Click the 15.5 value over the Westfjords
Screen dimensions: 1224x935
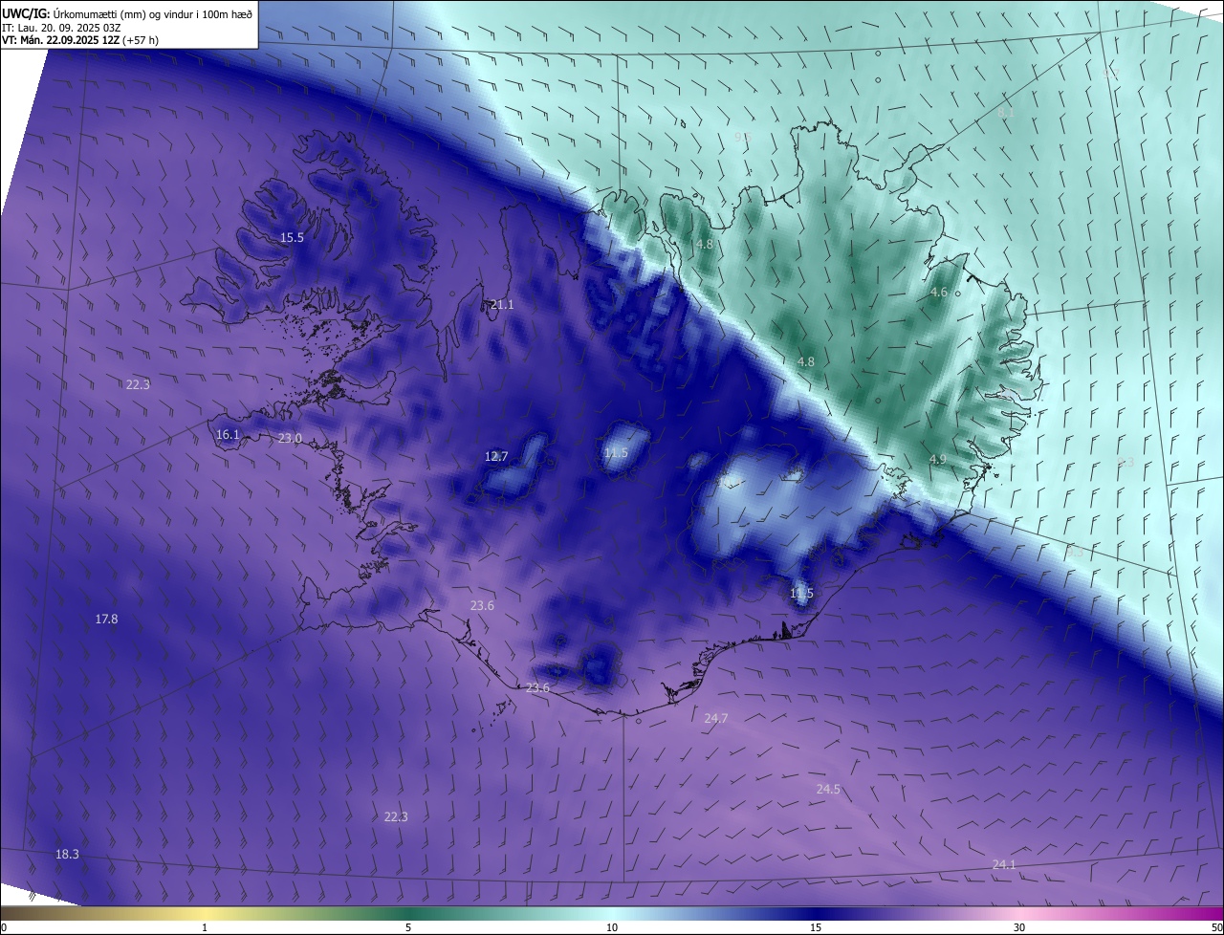tap(292, 237)
